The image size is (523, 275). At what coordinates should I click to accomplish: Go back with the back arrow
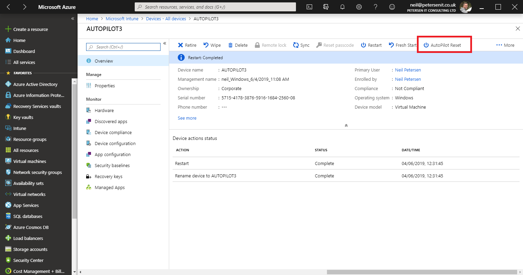(8, 7)
